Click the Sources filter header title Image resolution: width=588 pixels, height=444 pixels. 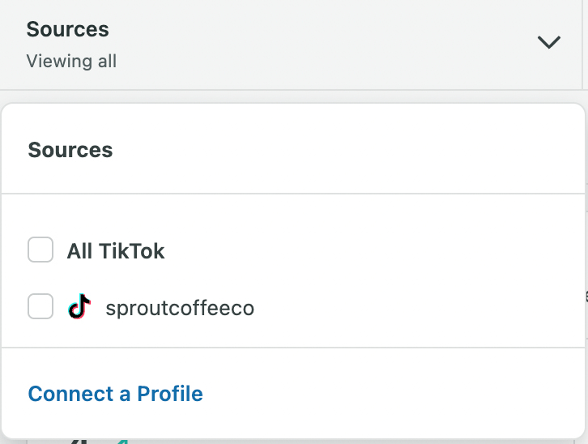coord(67,29)
